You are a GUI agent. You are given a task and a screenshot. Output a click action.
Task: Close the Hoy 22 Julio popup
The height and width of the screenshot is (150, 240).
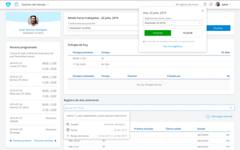(202, 11)
